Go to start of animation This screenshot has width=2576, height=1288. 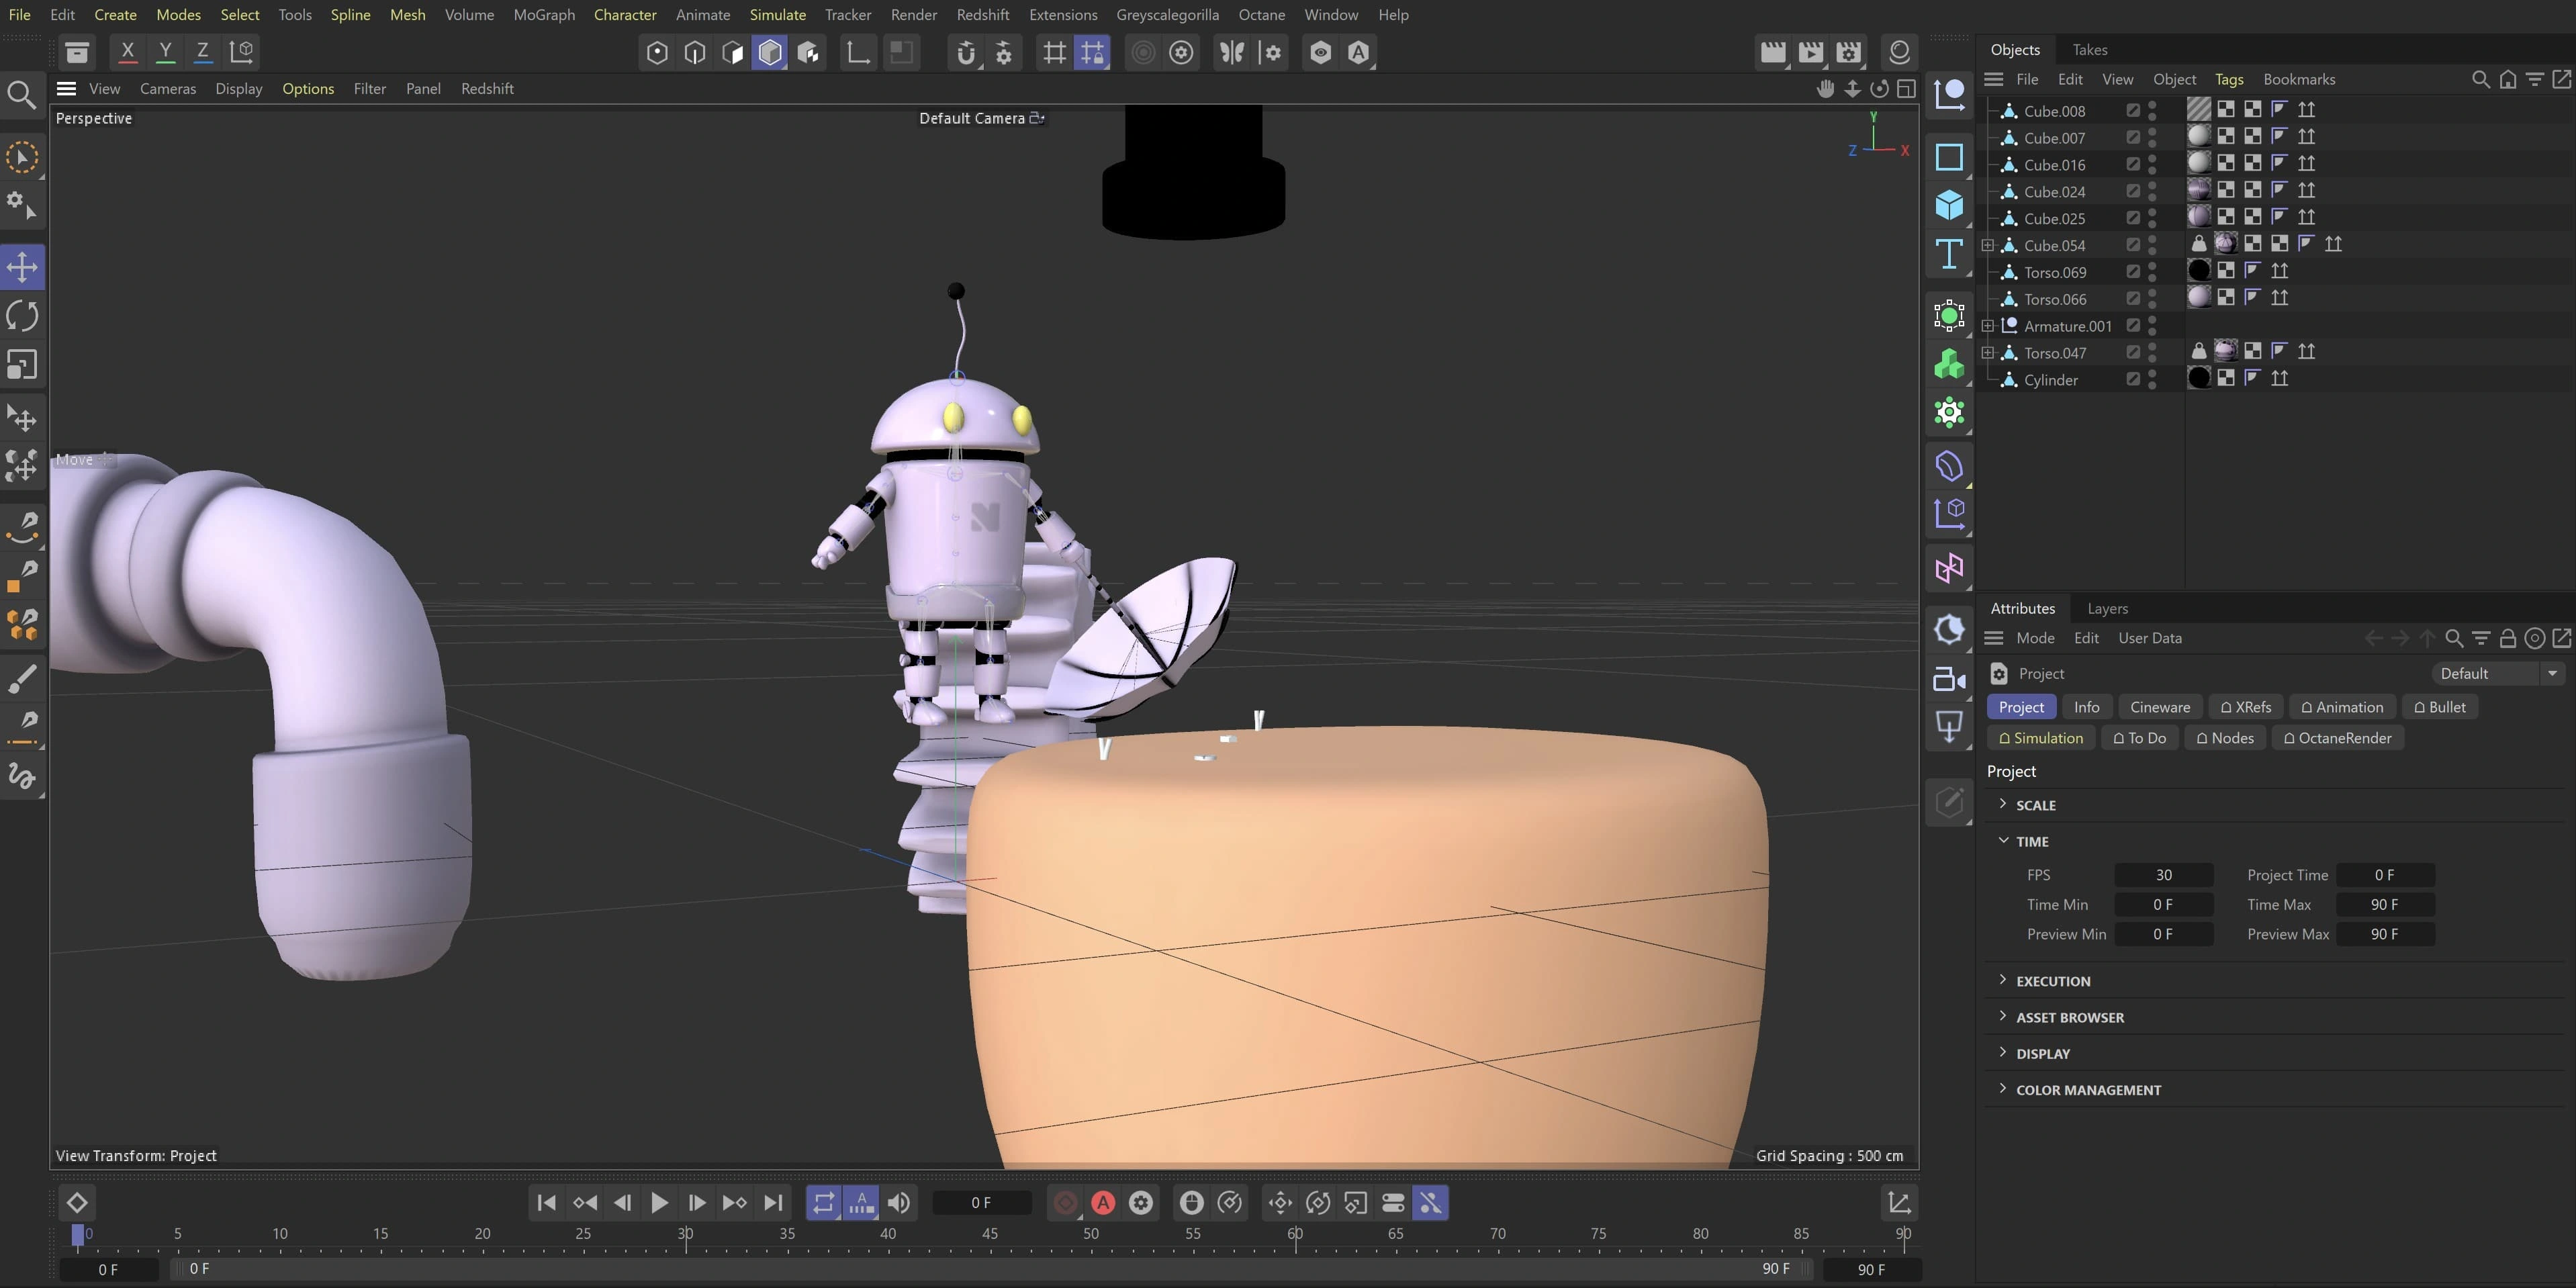point(546,1203)
